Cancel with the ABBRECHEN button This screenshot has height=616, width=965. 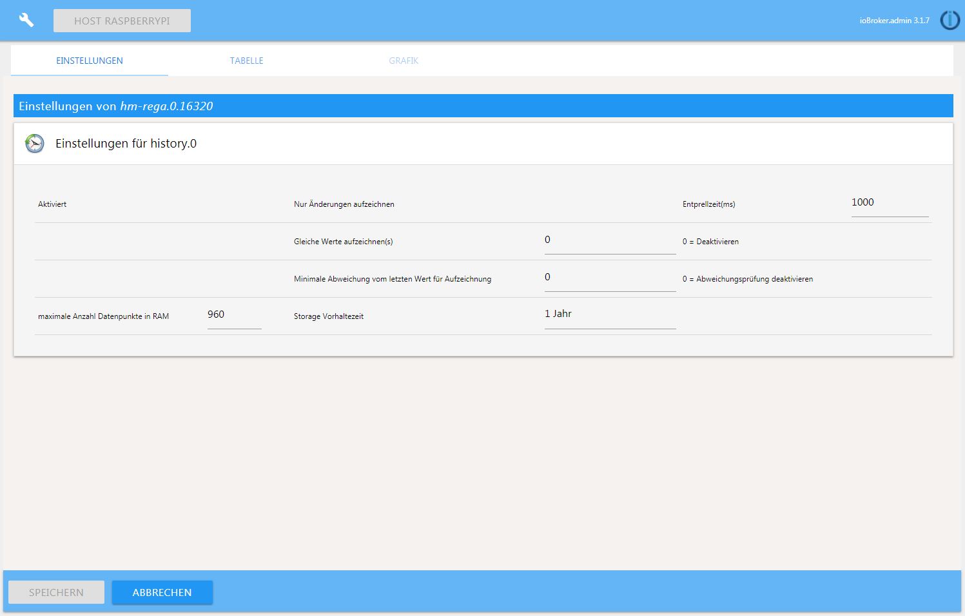point(162,592)
